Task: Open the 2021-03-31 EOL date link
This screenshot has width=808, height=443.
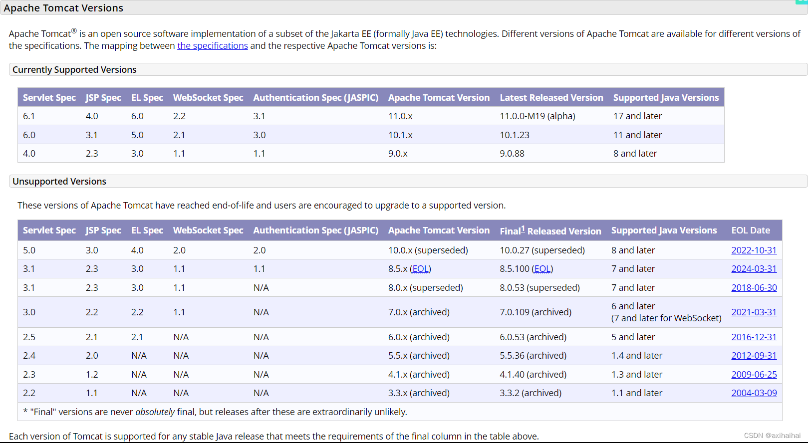Action: [754, 312]
